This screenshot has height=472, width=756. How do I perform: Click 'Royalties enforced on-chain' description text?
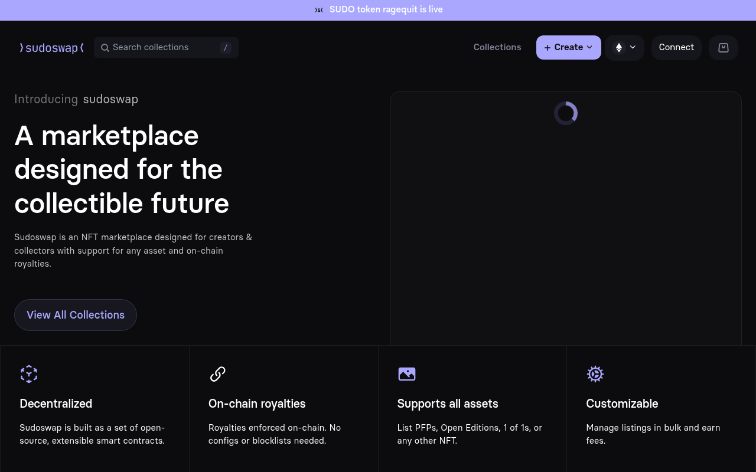[x=275, y=434]
